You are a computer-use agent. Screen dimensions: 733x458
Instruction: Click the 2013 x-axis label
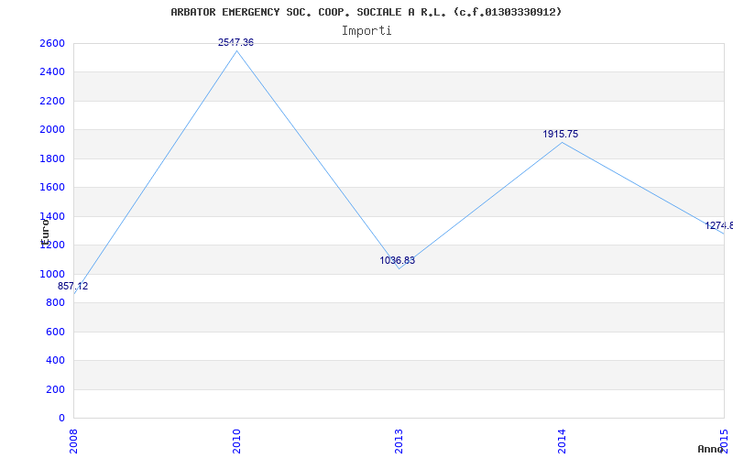tap(399, 442)
